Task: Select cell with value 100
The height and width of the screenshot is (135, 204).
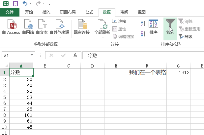Action: point(21,115)
